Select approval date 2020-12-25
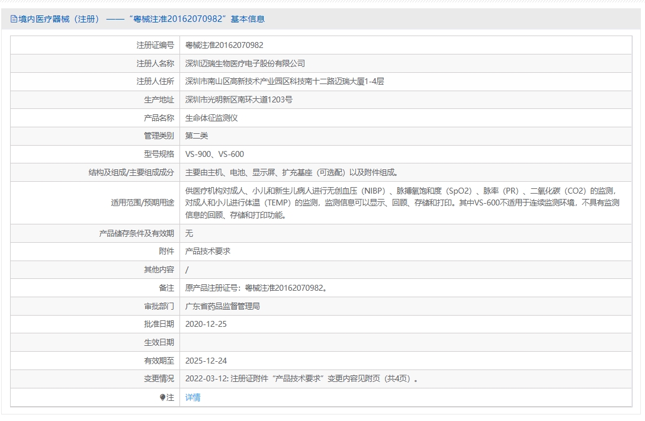The image size is (645, 421). [x=206, y=324]
